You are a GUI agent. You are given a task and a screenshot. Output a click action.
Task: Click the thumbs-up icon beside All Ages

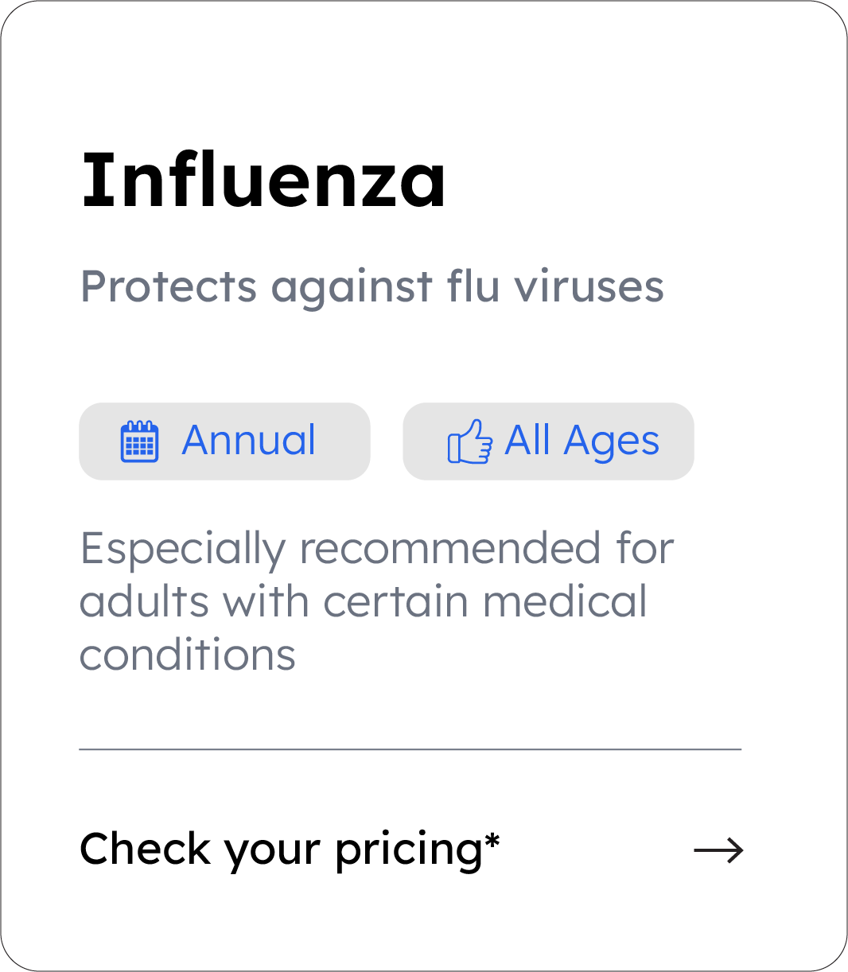click(469, 441)
